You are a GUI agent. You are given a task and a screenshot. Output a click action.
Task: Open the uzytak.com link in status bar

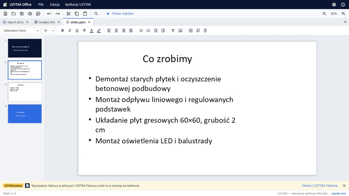339,193
